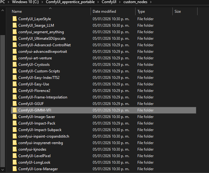Click the comfyUI-LongLook folder icon
The height and width of the screenshot is (173, 209).
tap(15, 162)
